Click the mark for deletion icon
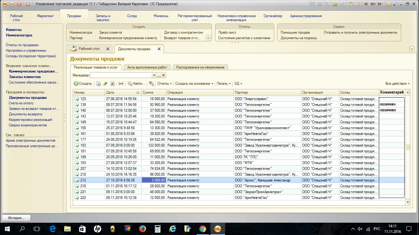The image size is (419, 235). pos(113,84)
